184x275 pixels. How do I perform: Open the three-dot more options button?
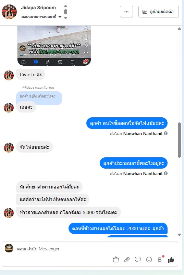126,12
